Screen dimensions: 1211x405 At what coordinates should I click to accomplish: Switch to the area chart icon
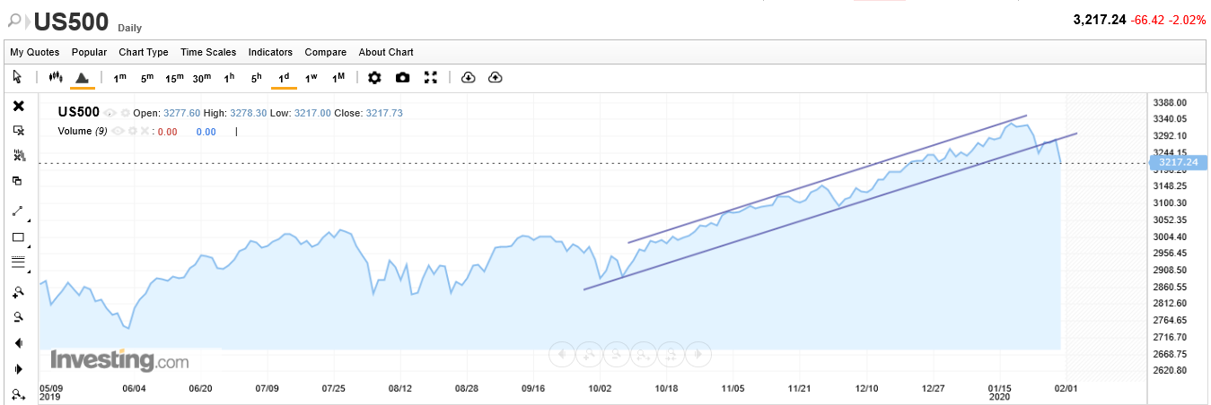click(x=82, y=78)
